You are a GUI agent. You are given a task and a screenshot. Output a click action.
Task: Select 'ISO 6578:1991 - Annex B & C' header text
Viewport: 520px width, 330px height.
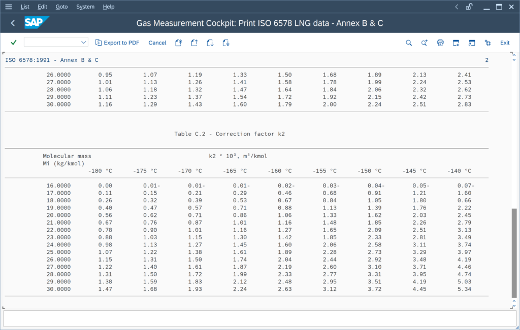pyautogui.click(x=52, y=60)
